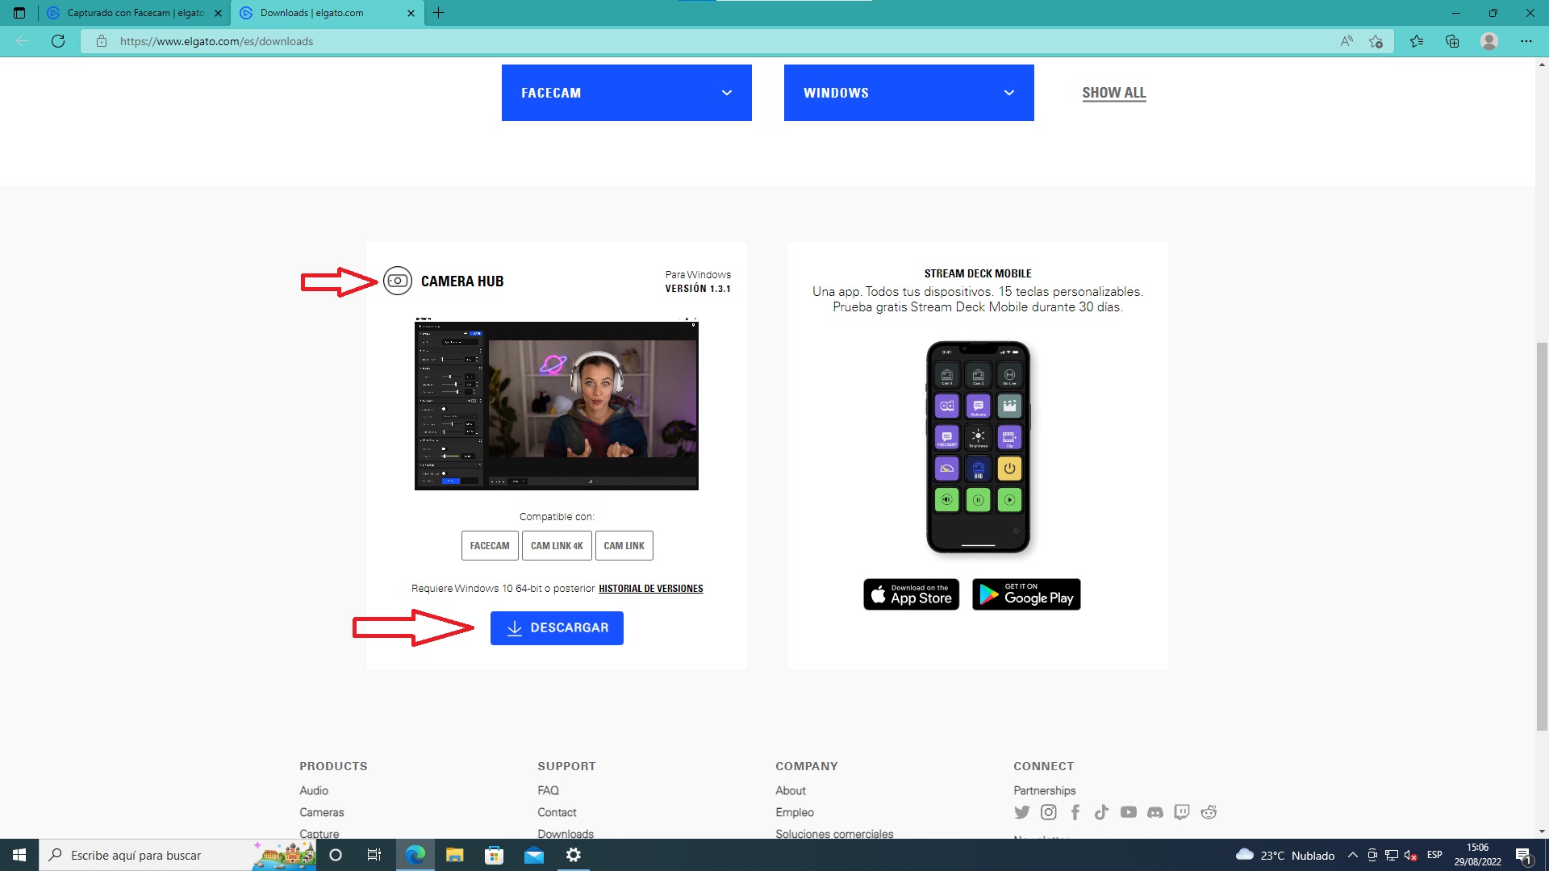
Task: Click the browser refresh icon
Action: tap(58, 41)
